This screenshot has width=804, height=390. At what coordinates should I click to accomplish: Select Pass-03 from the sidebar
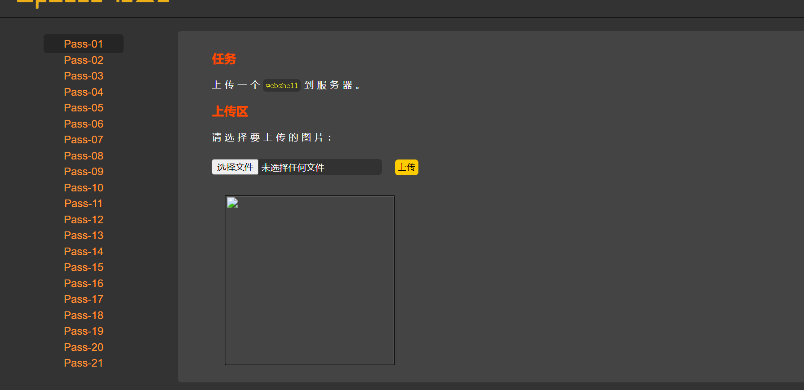[84, 76]
